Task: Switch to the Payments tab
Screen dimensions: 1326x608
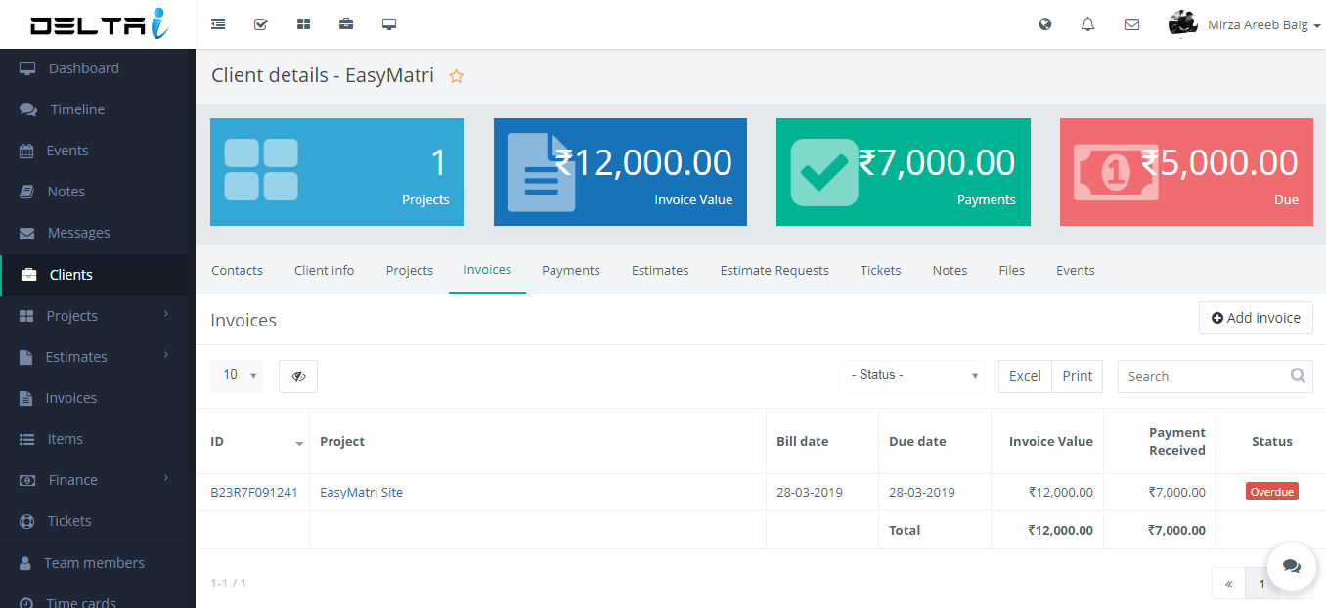Action: [571, 270]
